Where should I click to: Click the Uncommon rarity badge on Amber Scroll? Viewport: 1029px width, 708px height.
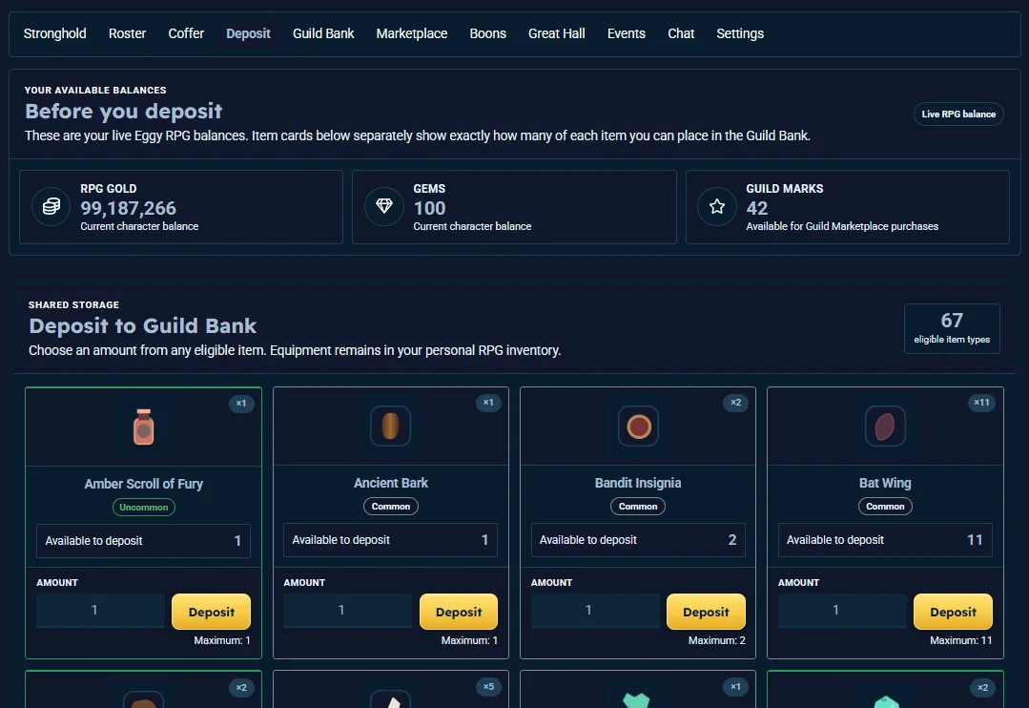coord(144,507)
